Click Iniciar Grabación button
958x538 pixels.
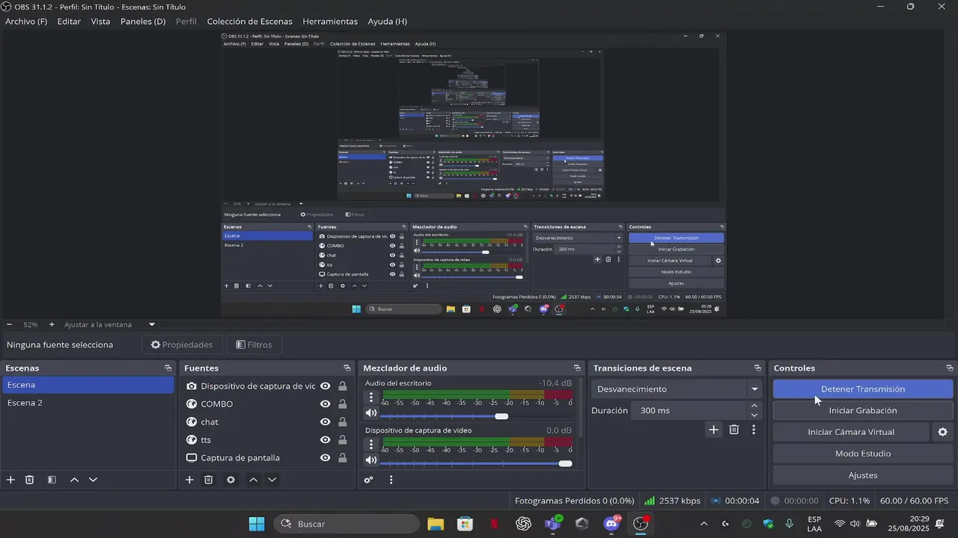pos(863,410)
